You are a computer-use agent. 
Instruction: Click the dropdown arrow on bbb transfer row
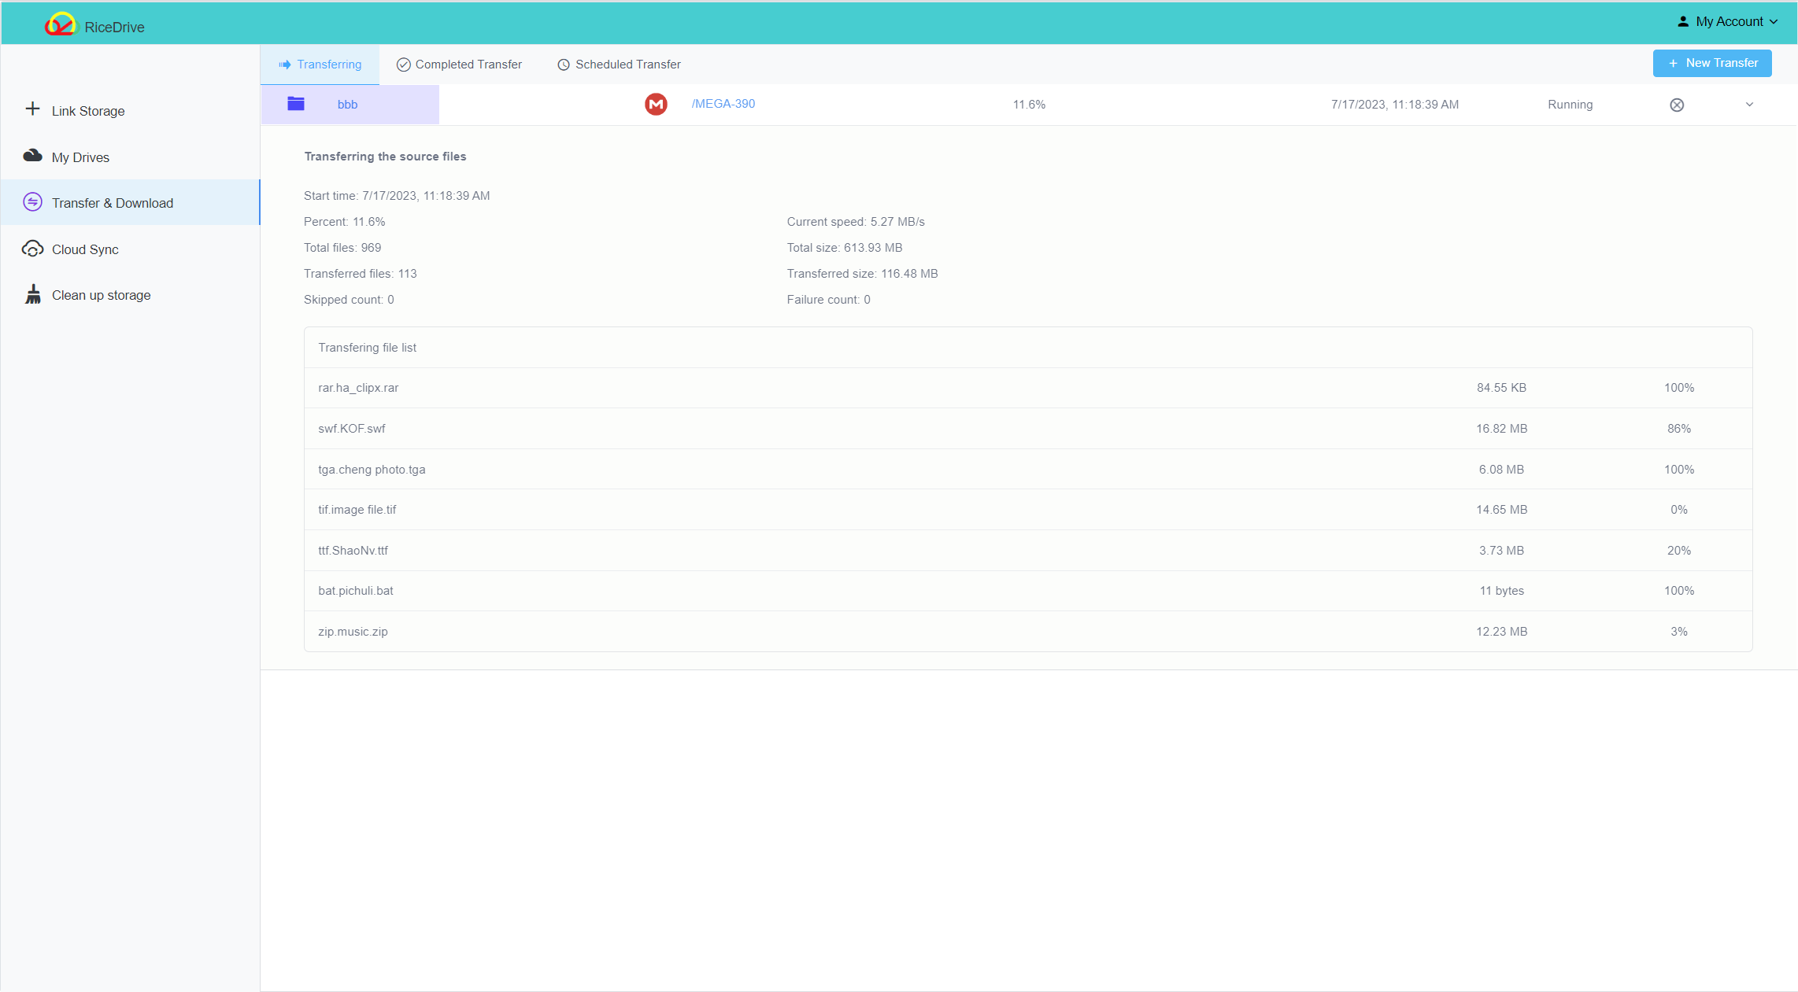(1749, 104)
